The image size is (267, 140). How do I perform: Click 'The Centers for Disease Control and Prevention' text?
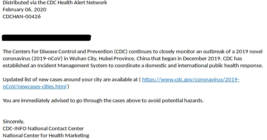click(x=58, y=52)
